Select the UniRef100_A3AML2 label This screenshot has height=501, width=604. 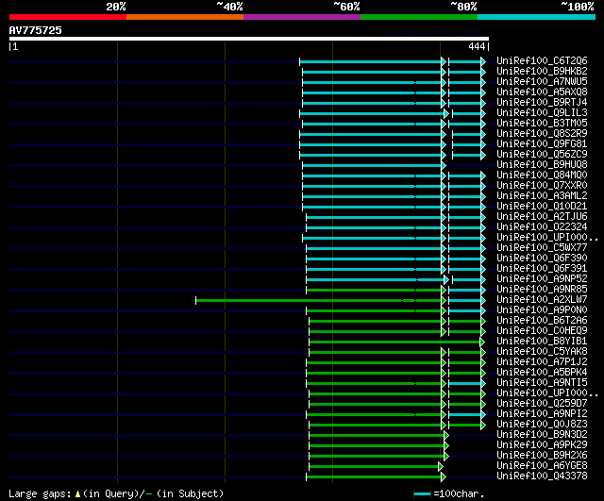[x=542, y=196]
